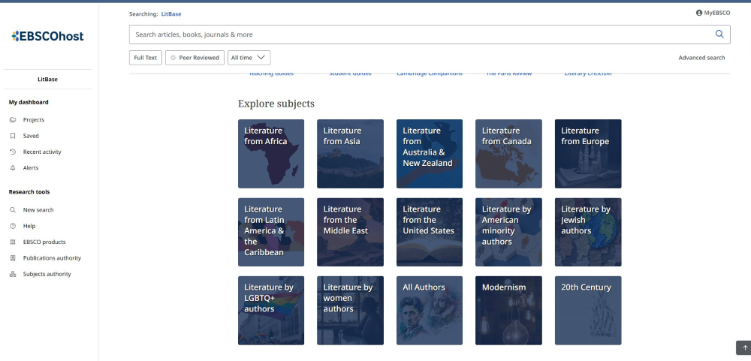Click the Saved bookmark icon
The image size is (751, 361).
coord(13,136)
